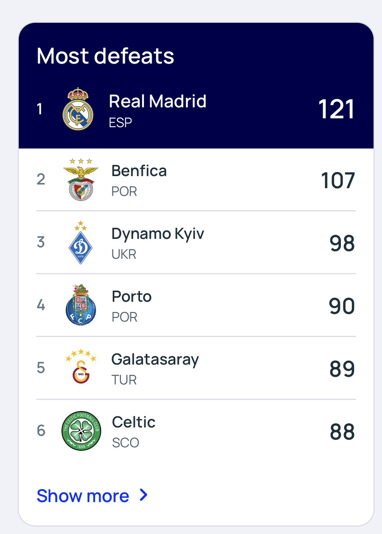Expand list with the Show more chevron
382x534 pixels.
tap(144, 495)
